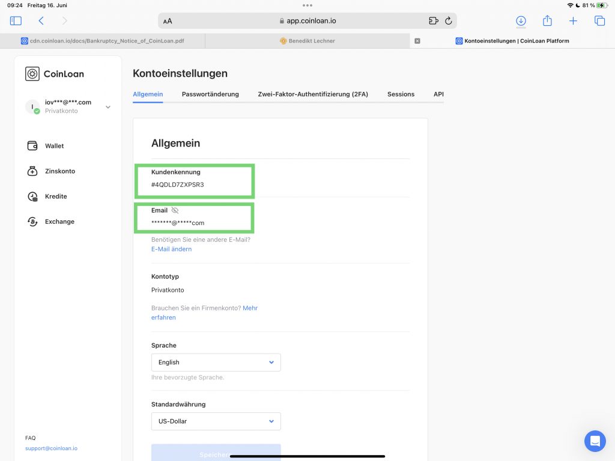Expand the account switcher chevron

pyautogui.click(x=108, y=107)
